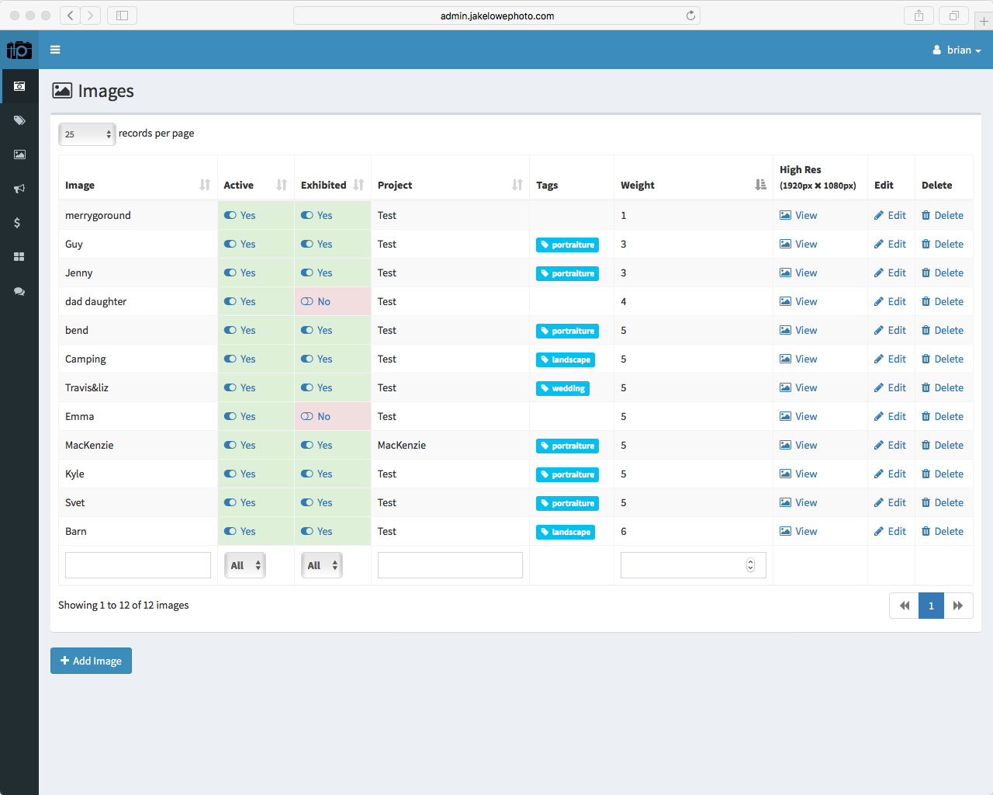This screenshot has height=795, width=993.
Task: Click Add Image button
Action: click(x=91, y=661)
